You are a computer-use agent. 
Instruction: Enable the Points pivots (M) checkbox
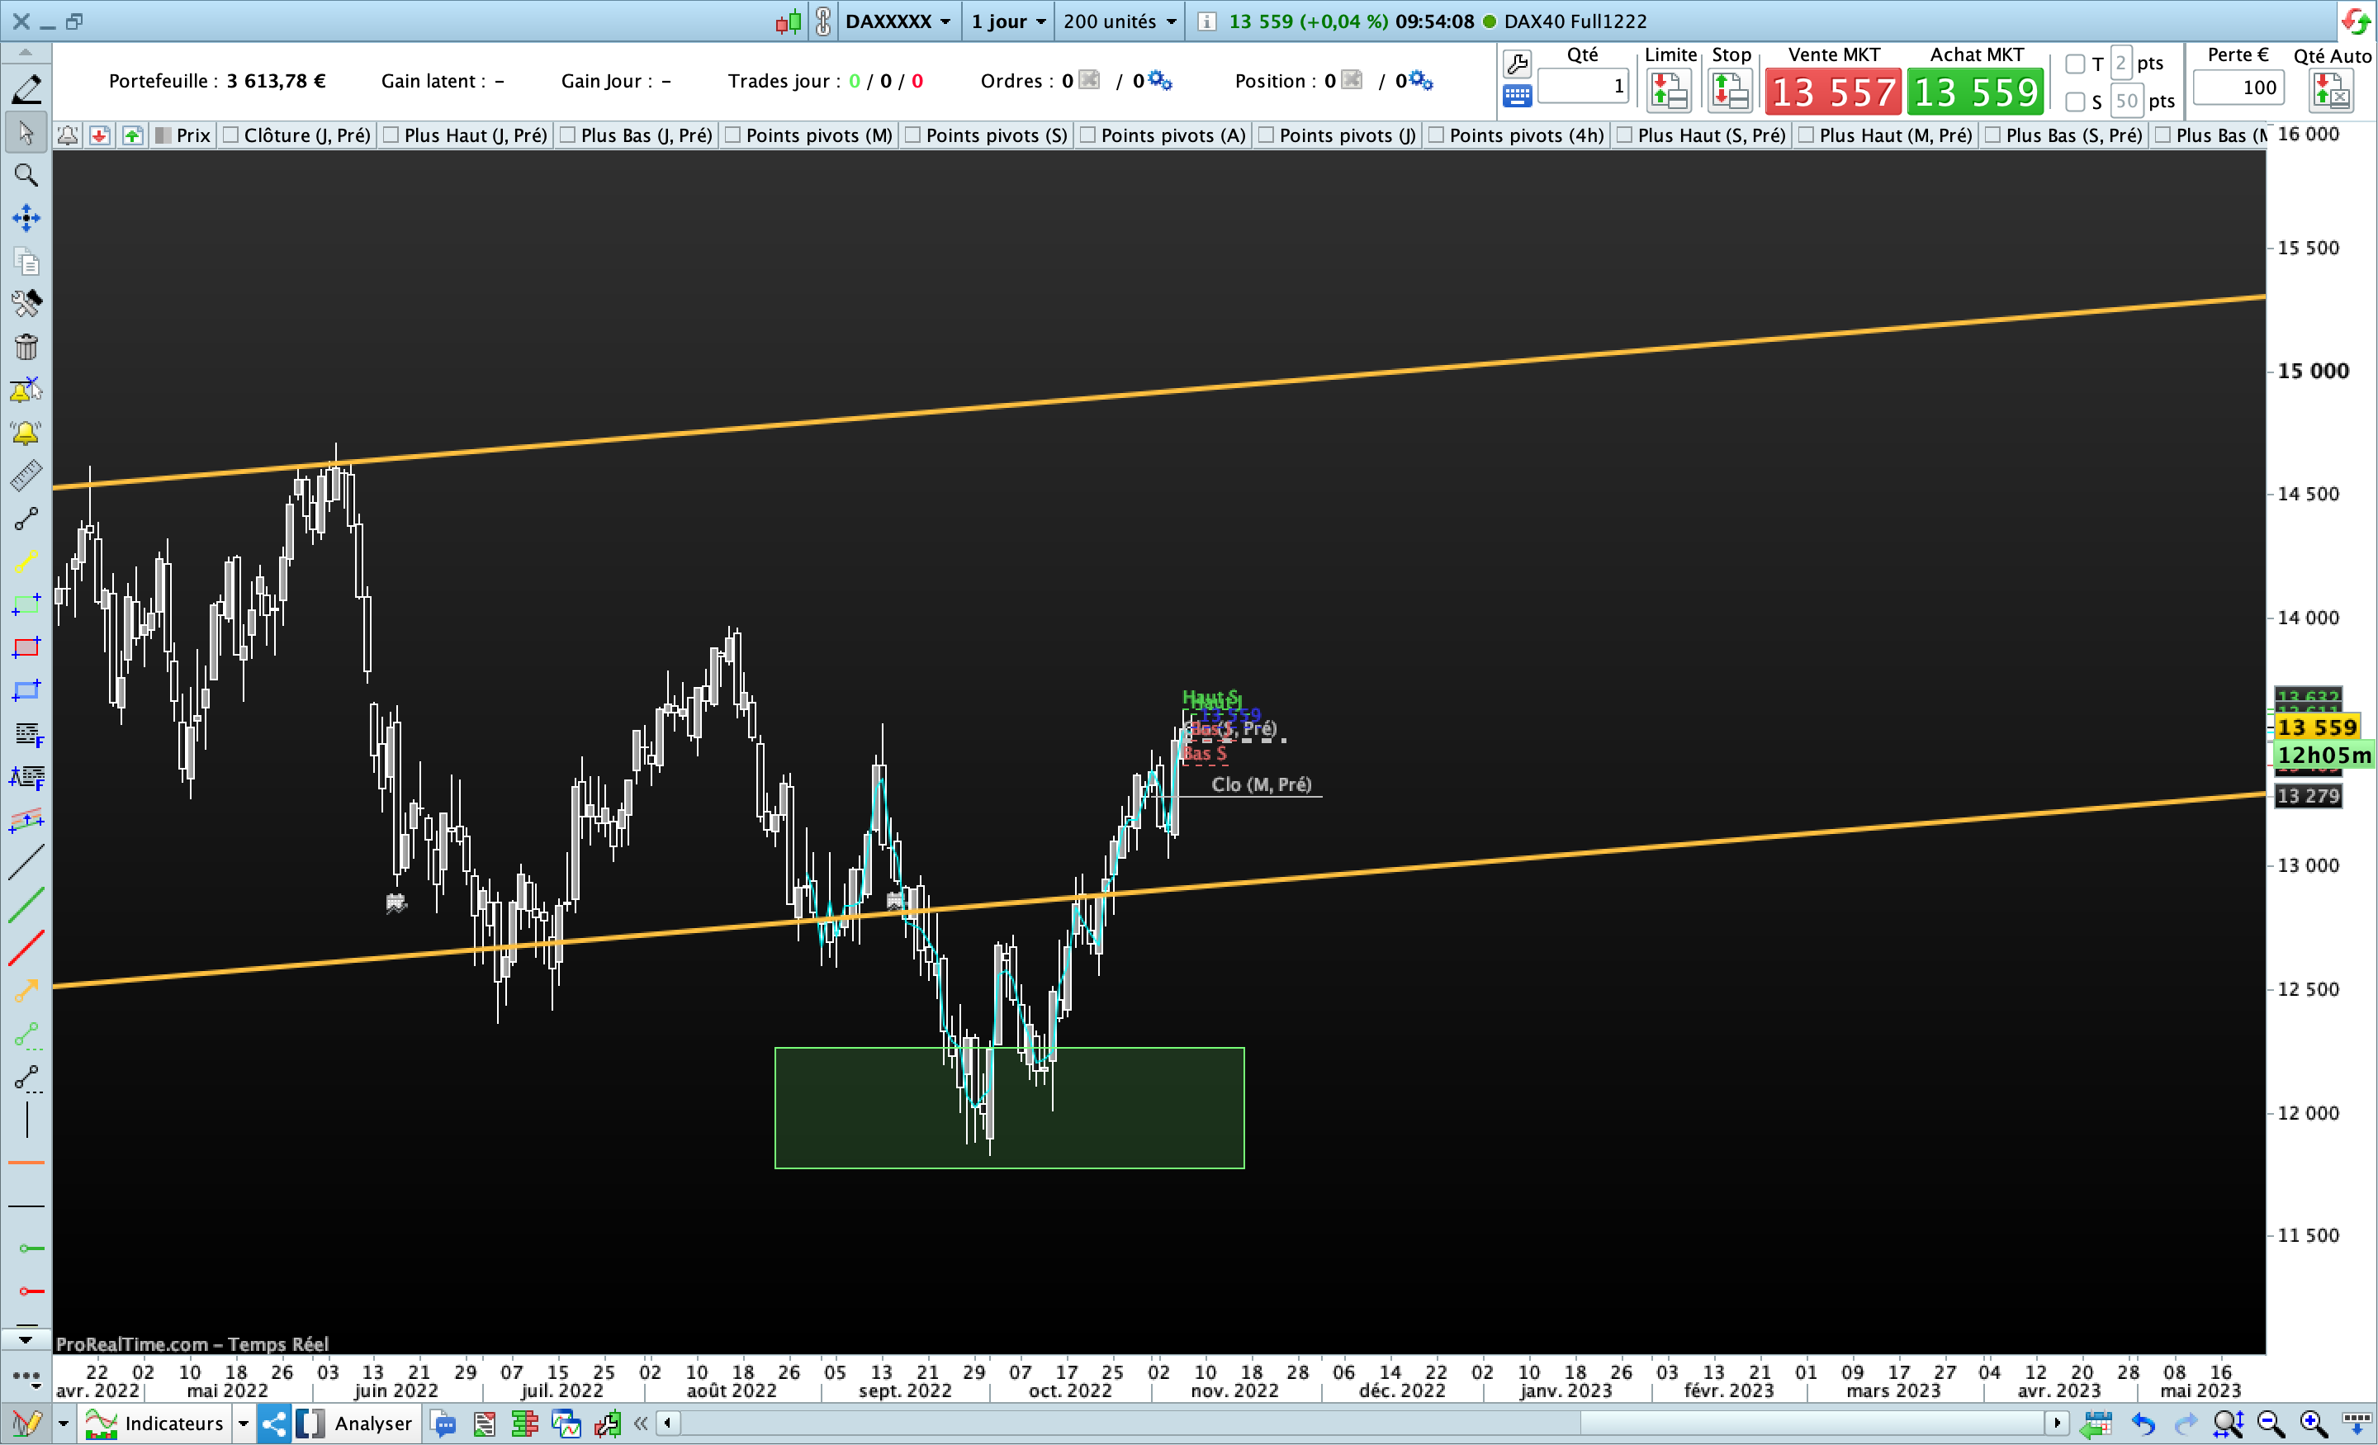[733, 135]
